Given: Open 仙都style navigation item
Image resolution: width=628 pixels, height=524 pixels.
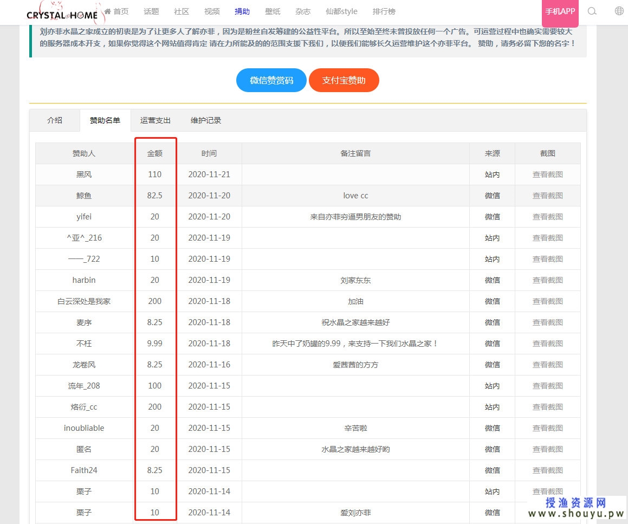Looking at the screenshot, I should 341,11.
